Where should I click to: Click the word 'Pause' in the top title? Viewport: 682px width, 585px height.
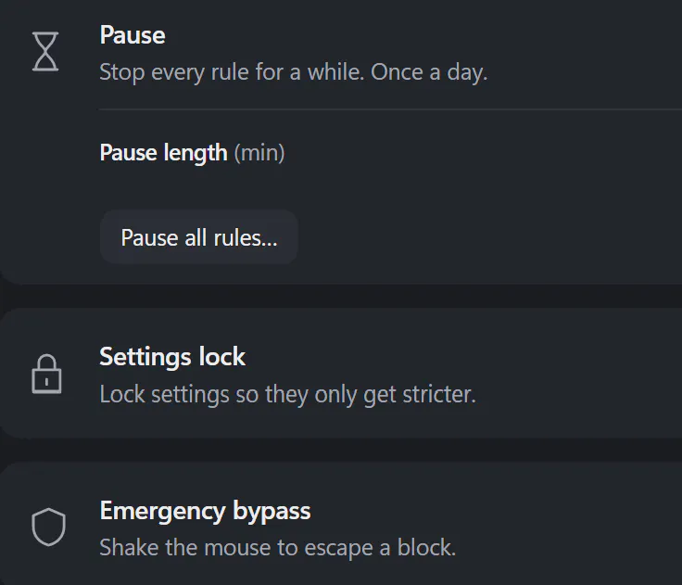[x=133, y=35]
